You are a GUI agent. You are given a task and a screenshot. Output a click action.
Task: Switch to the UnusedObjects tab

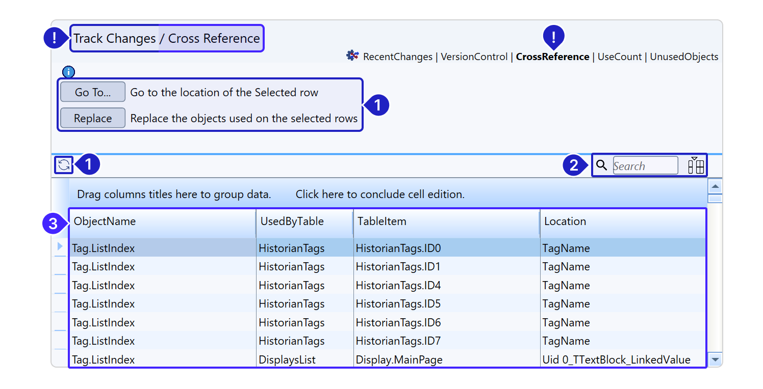[683, 57]
